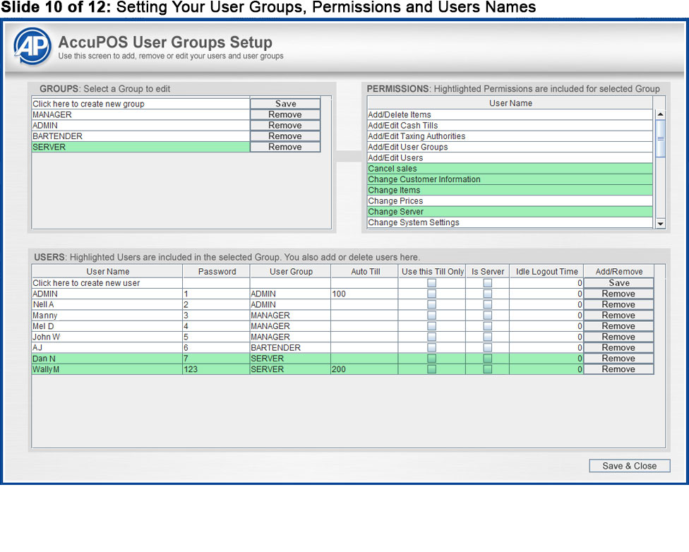Remove user Dan N
689x552 pixels.
pos(618,358)
